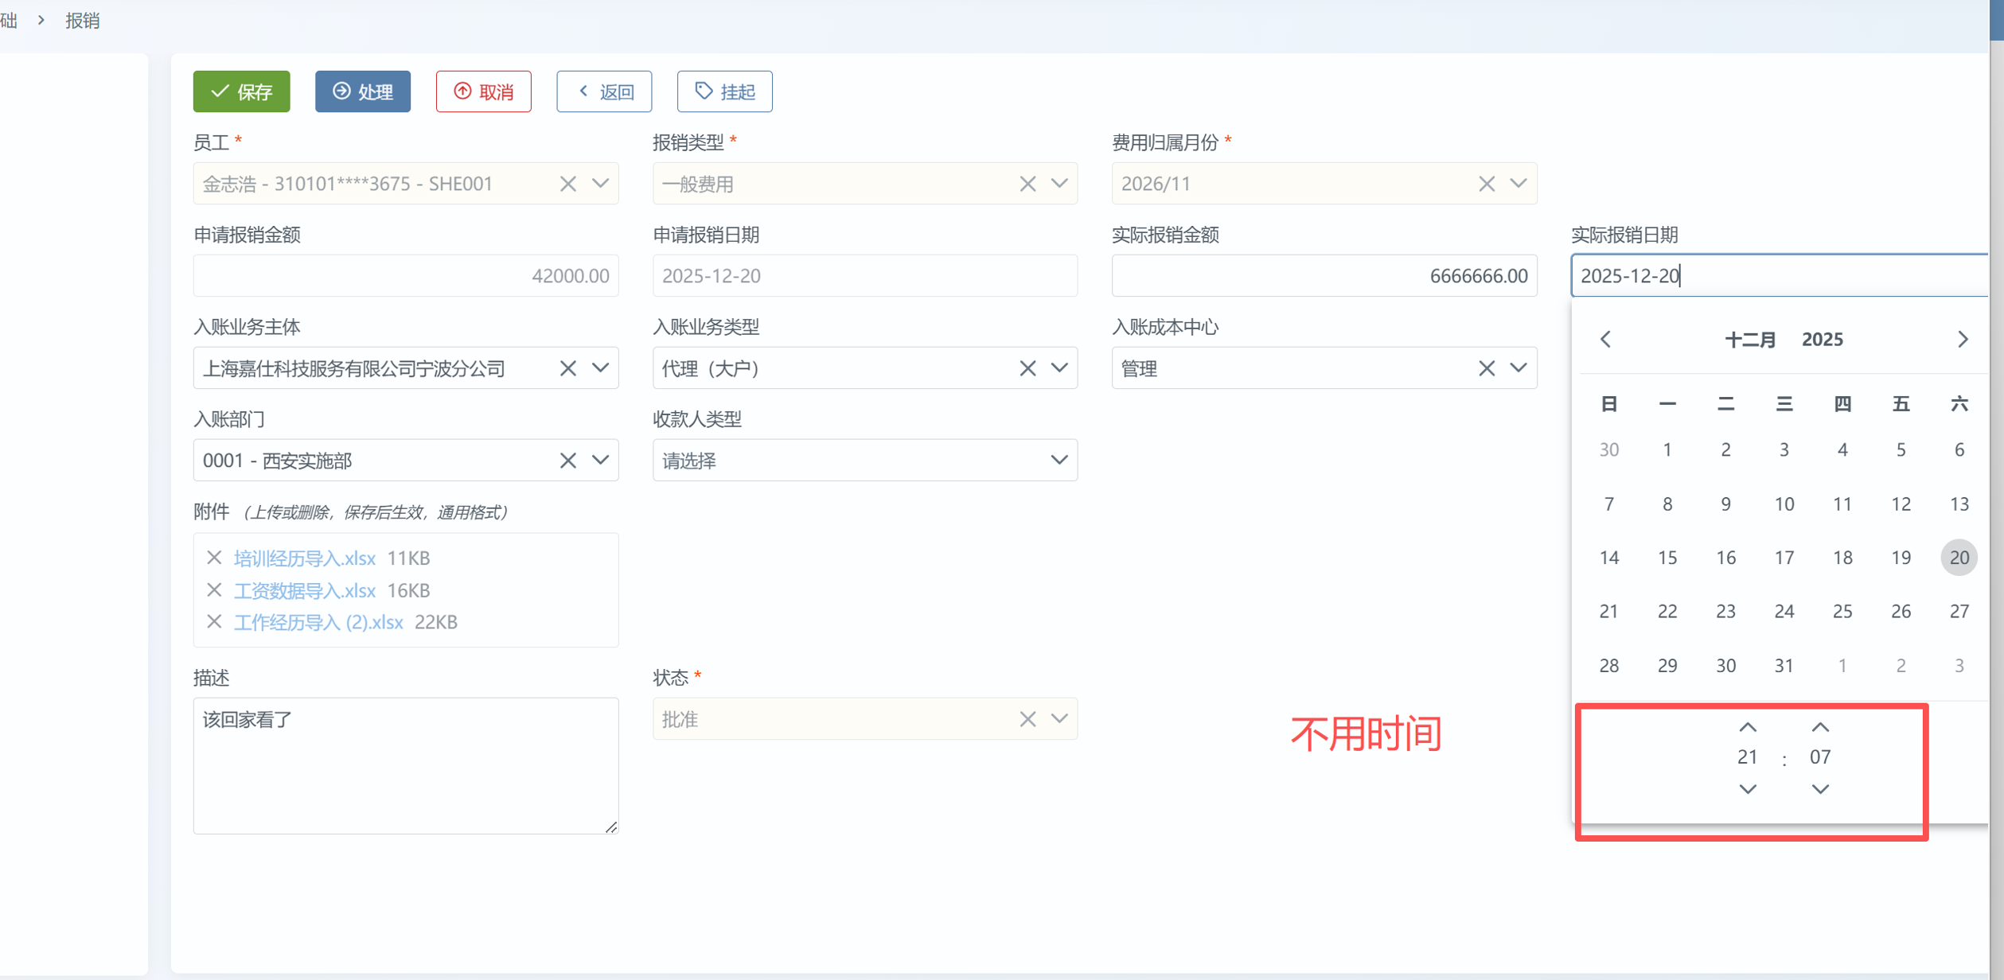2004x980 pixels.
Task: Increase the minute value in time picker
Action: 1820,727
